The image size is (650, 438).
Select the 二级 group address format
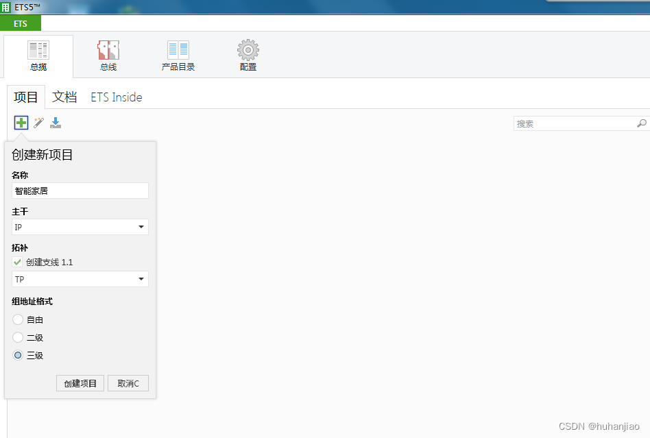(18, 337)
